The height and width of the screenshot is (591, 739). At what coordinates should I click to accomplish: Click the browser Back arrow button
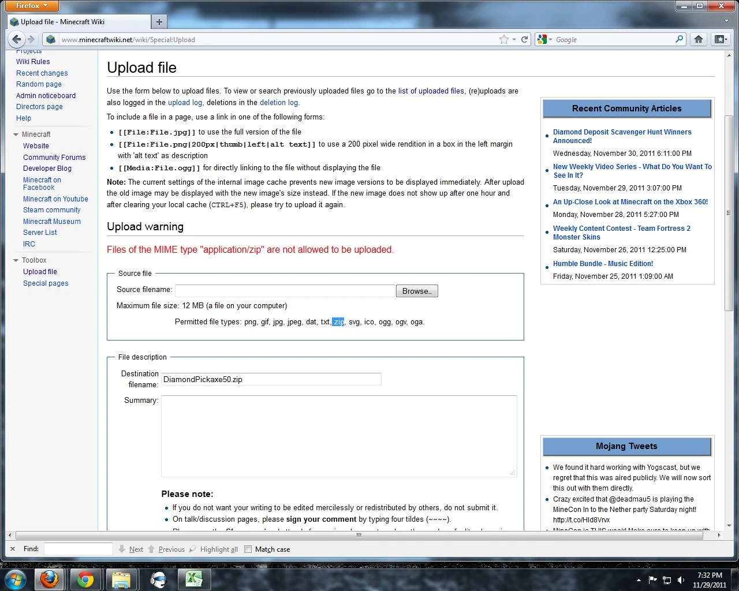[17, 39]
